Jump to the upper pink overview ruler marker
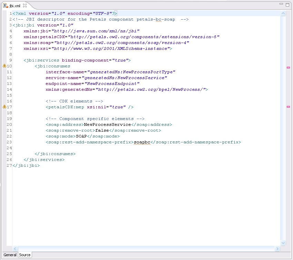 pyautogui.click(x=288, y=68)
